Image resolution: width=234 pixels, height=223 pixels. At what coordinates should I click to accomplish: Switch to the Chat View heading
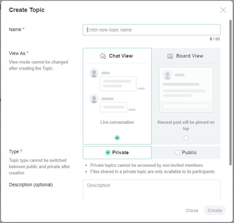120,56
